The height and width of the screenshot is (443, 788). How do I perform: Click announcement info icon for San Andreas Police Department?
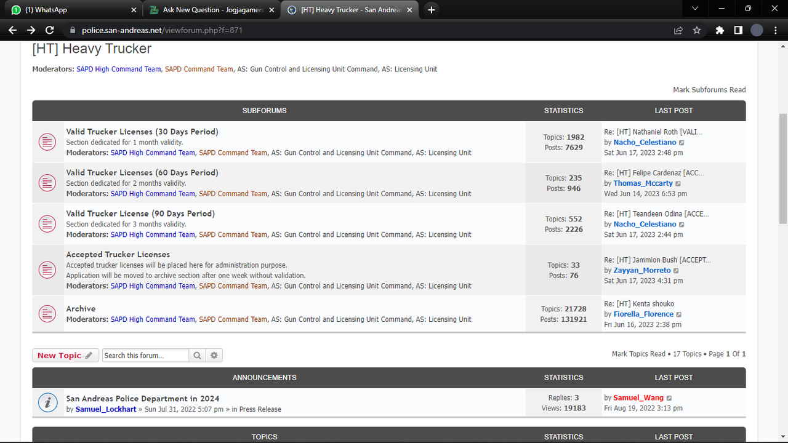coord(47,403)
